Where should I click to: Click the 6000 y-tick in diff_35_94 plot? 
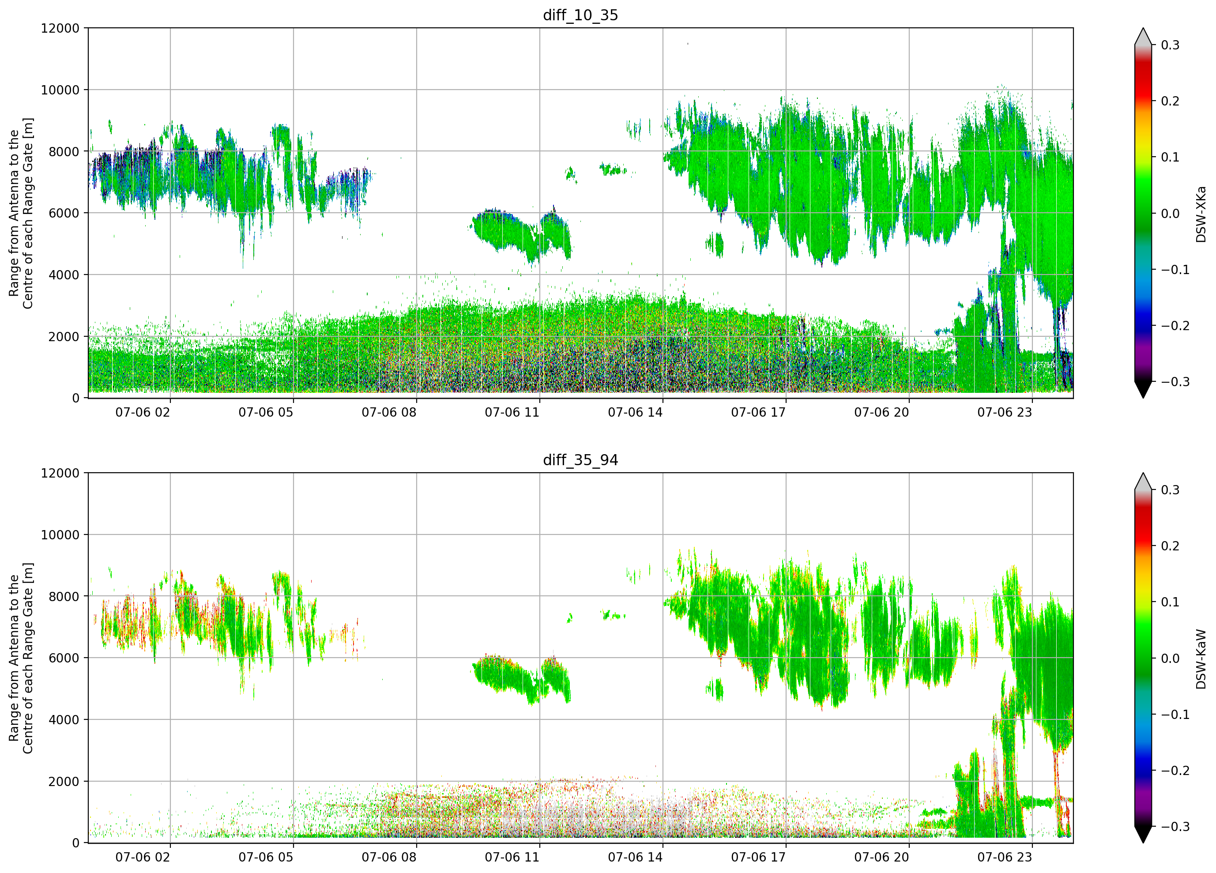pyautogui.click(x=64, y=658)
